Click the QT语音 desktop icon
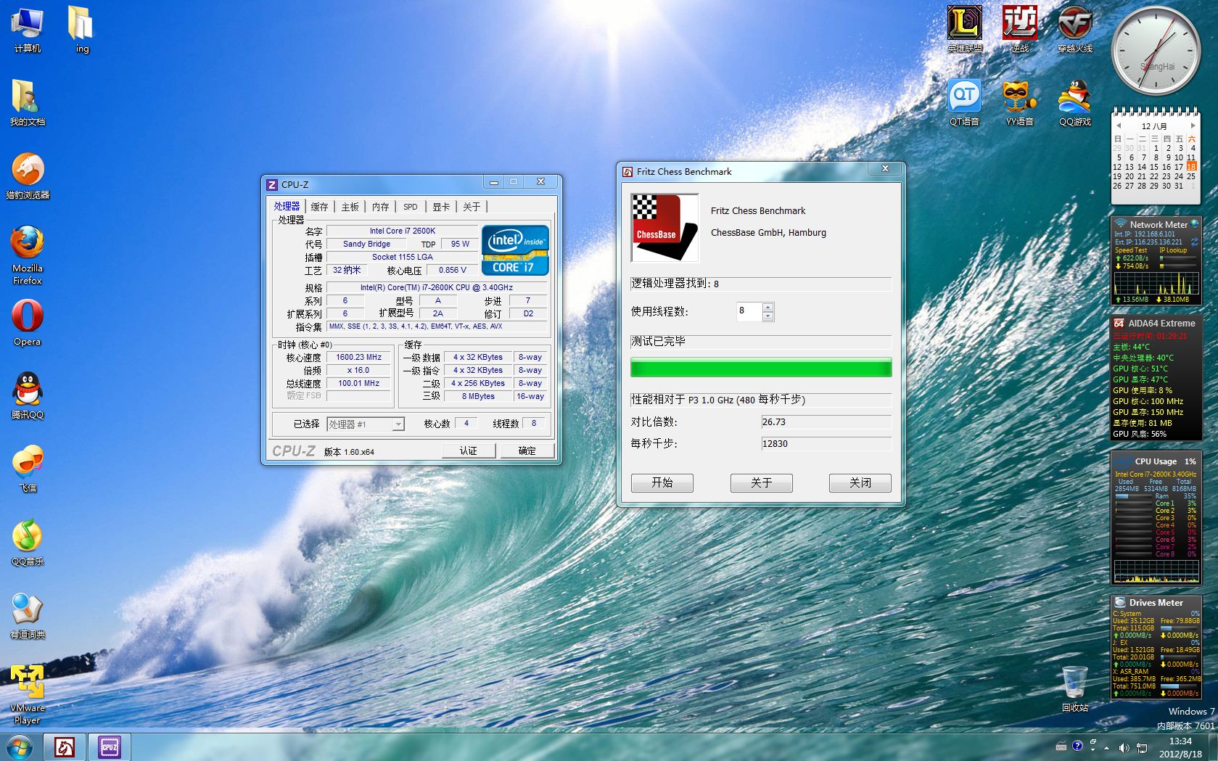The width and height of the screenshot is (1218, 761). coord(965,103)
